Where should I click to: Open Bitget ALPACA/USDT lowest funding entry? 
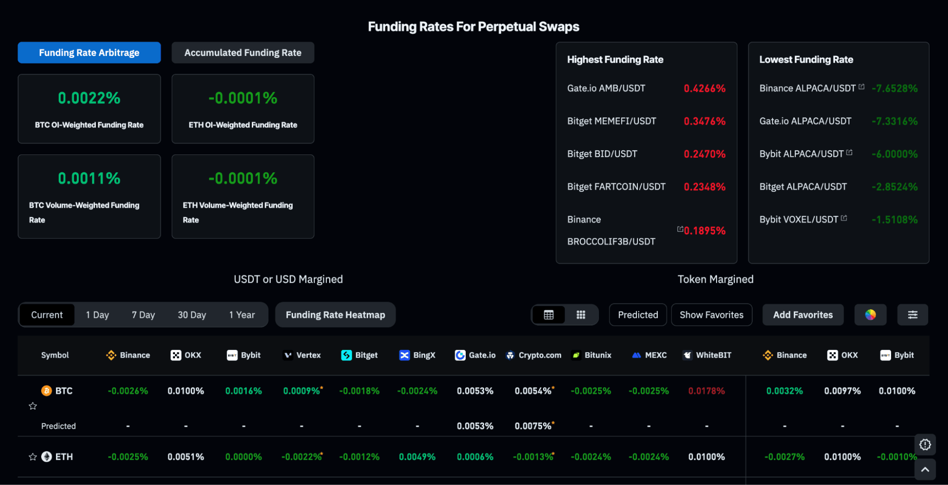(838, 187)
